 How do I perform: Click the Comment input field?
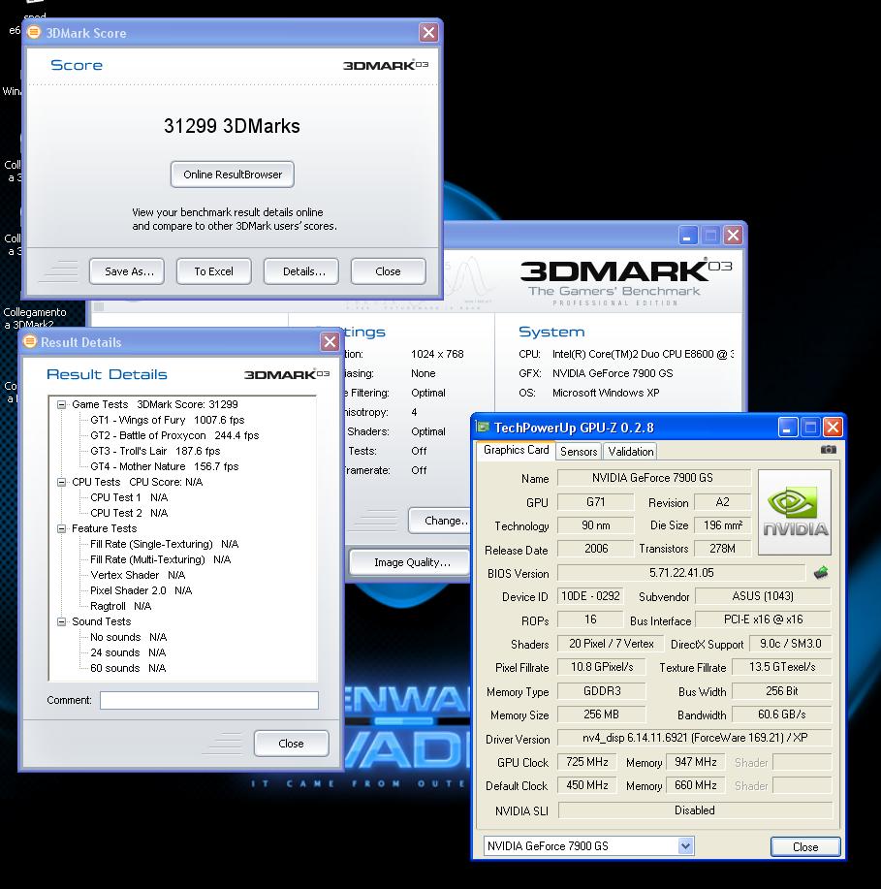coord(209,700)
